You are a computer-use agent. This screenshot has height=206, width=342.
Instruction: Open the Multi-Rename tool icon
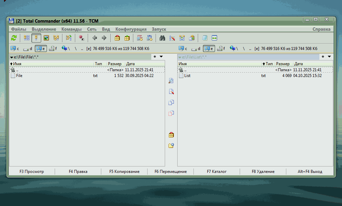tap(172, 38)
